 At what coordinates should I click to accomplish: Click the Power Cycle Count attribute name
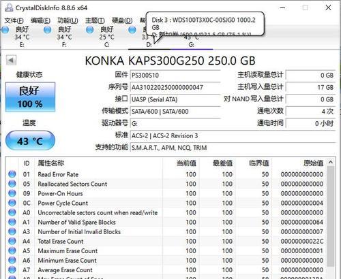pyautogui.click(x=63, y=203)
